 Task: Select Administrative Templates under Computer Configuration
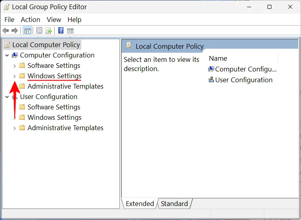(65, 86)
